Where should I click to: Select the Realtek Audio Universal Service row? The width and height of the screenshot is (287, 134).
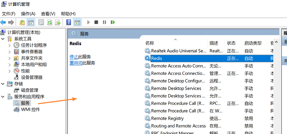[x=209, y=51]
